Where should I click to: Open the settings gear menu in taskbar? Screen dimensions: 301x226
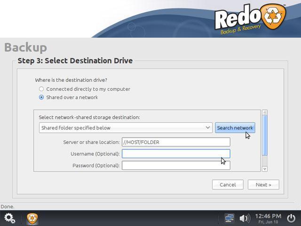[x=9, y=218]
